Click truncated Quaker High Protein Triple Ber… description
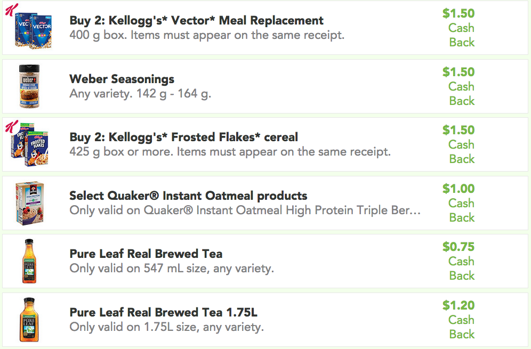Viewport: 531px width, 349px height. [x=245, y=210]
